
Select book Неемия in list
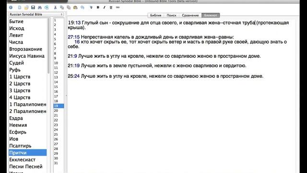28,125
